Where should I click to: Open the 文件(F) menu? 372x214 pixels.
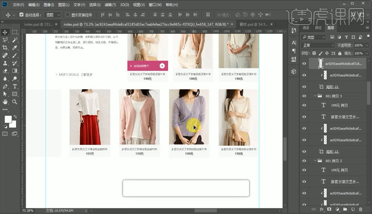coord(18,5)
